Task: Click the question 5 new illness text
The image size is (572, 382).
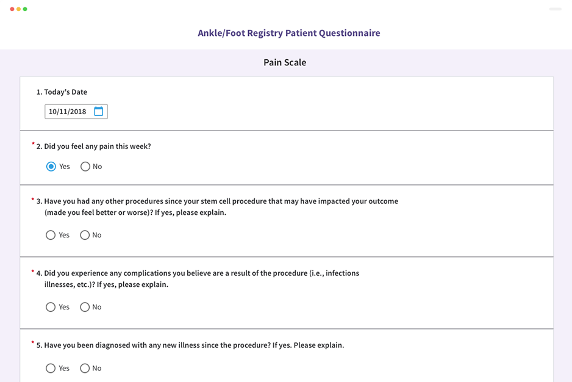Action: pyautogui.click(x=190, y=345)
